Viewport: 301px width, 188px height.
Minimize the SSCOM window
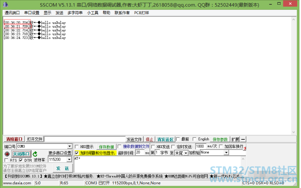(x=270, y=4)
